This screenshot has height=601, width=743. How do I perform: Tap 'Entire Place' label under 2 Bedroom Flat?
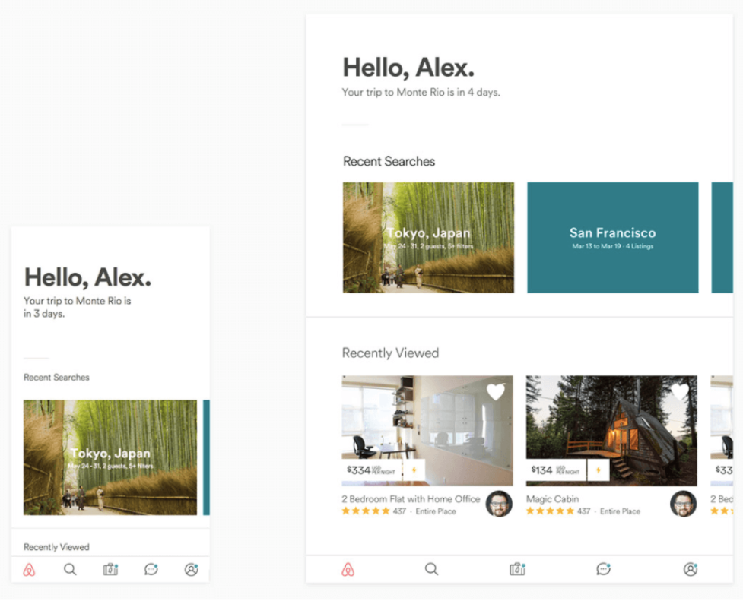point(436,511)
